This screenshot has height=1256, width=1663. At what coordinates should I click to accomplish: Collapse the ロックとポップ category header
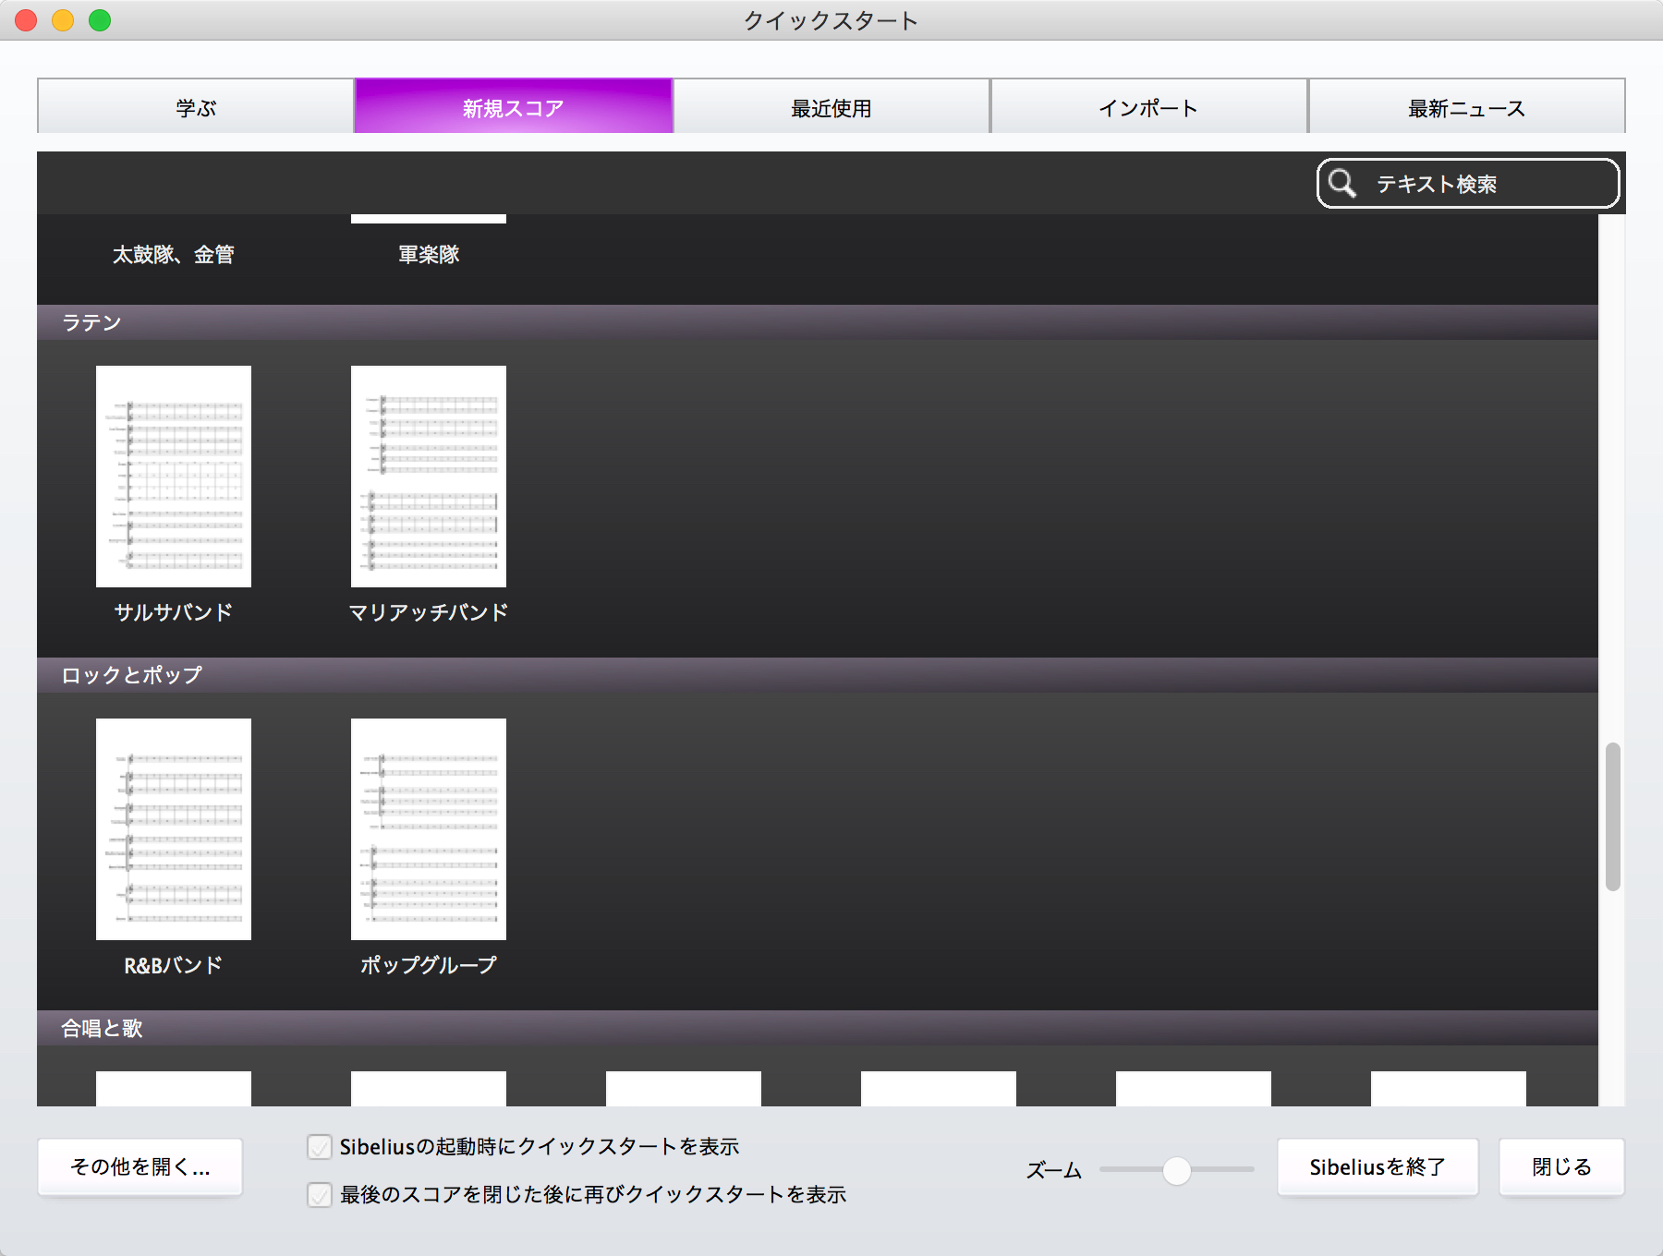pos(818,675)
